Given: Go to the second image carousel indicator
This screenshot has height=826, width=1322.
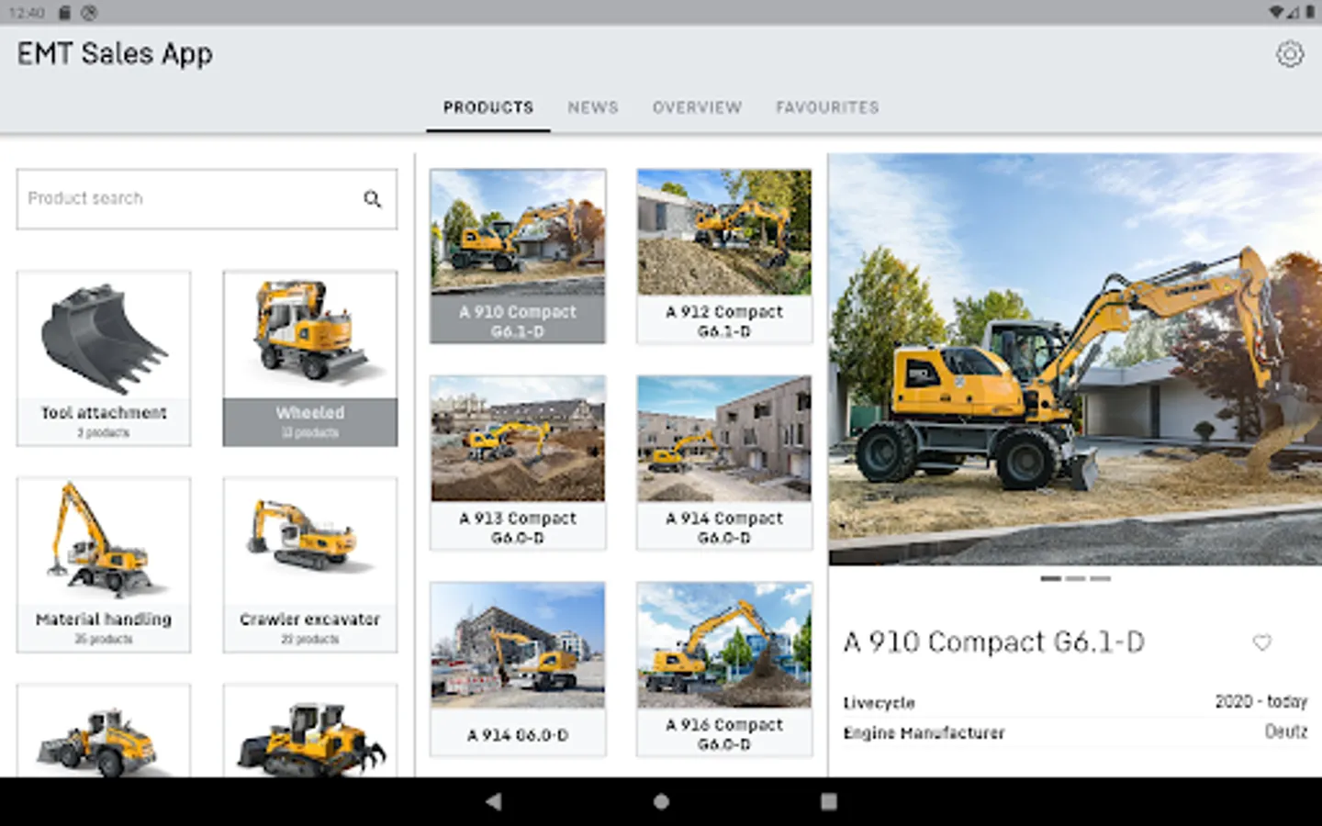Looking at the screenshot, I should click(1076, 578).
